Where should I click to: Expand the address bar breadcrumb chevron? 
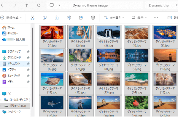pyautogui.click(x=59, y=5)
